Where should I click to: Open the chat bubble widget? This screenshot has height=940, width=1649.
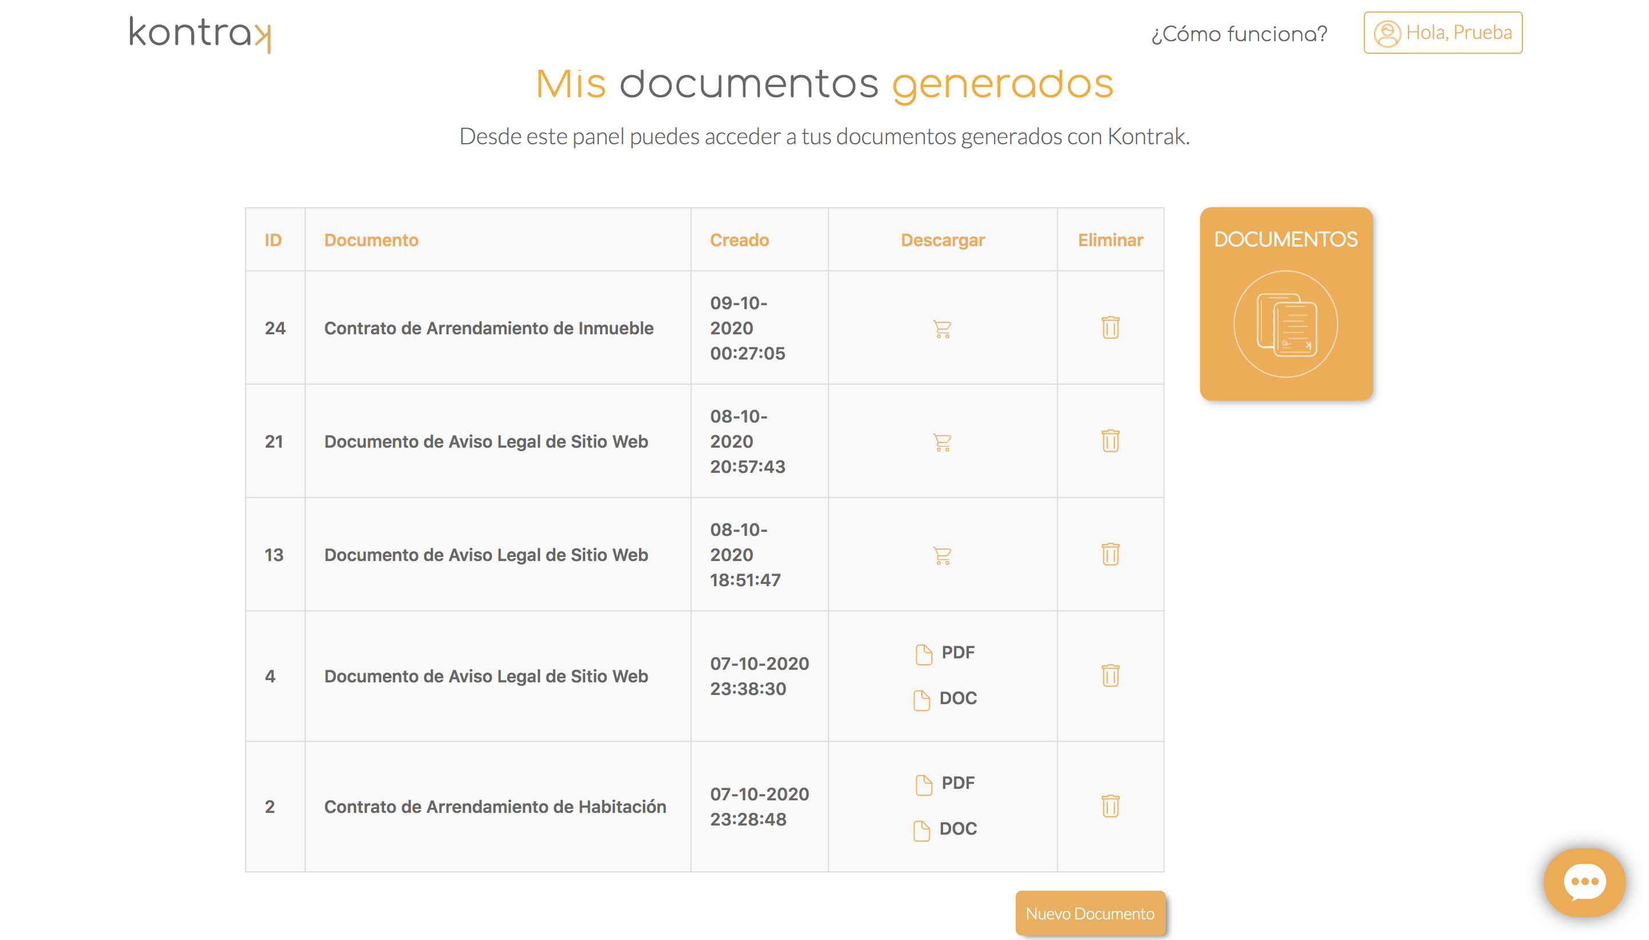(1583, 882)
